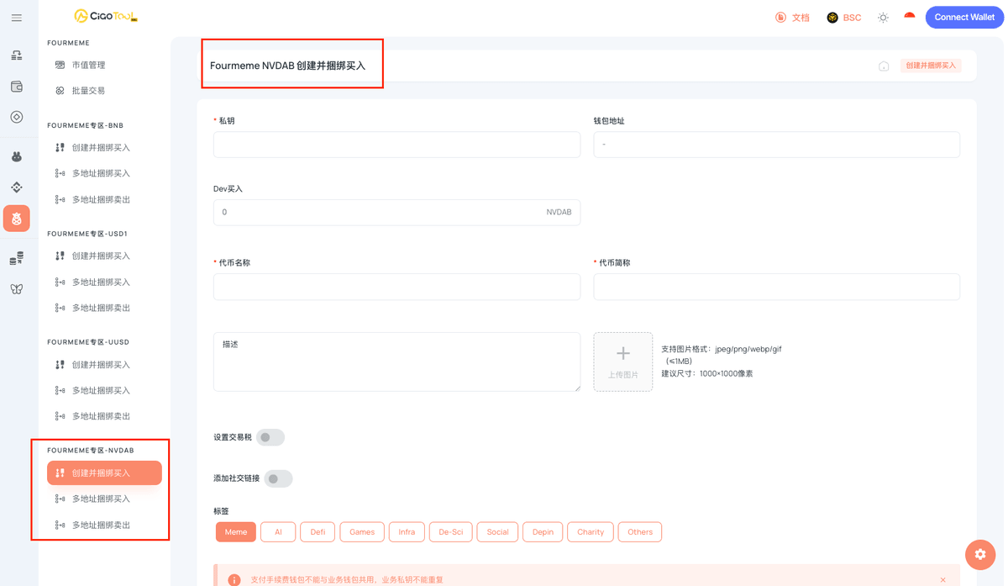The width and height of the screenshot is (1008, 586).
Task: Open the diamond-in-circle sidebar icon
Action: (17, 117)
